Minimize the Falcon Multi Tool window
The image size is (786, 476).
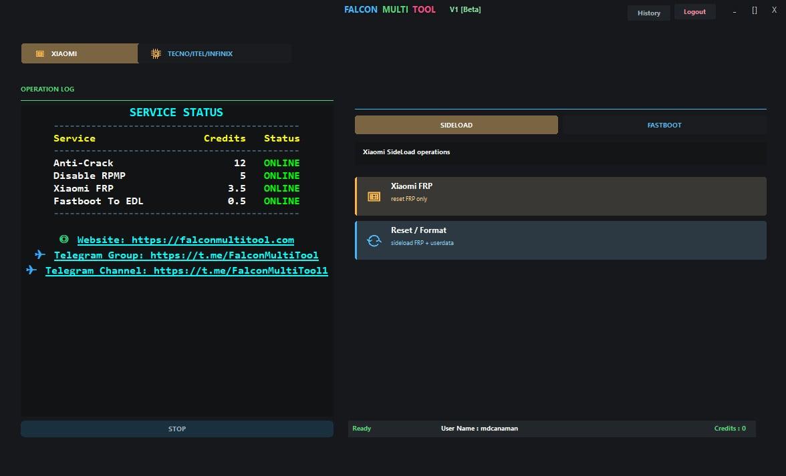click(x=735, y=11)
